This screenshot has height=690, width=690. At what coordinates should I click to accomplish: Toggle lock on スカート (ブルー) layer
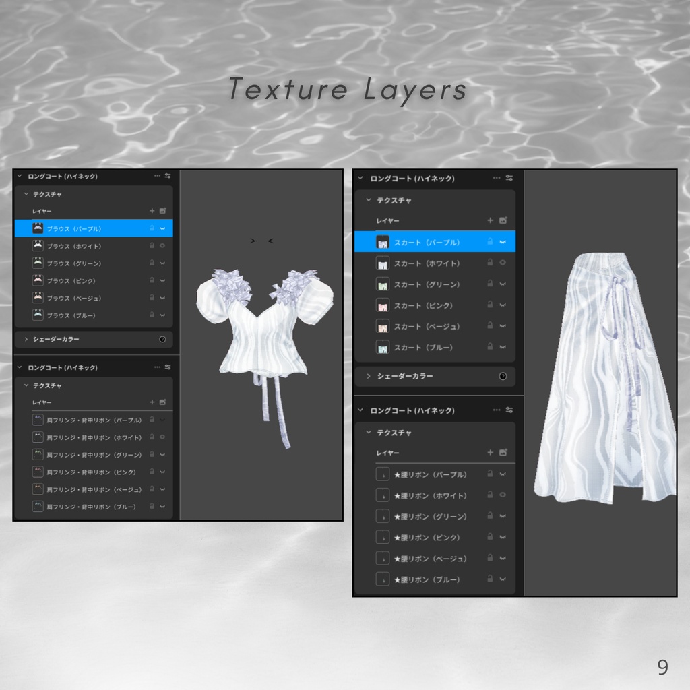point(490,347)
